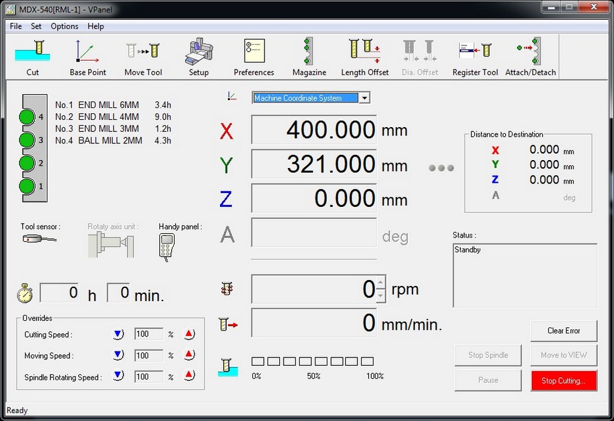Decrease spindle rpm with down spinner

pyautogui.click(x=381, y=296)
